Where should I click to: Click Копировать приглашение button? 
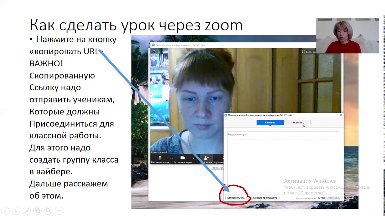(x=264, y=198)
